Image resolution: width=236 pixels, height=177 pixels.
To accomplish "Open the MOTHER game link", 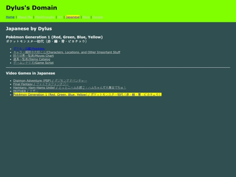I will pos(26,91).
